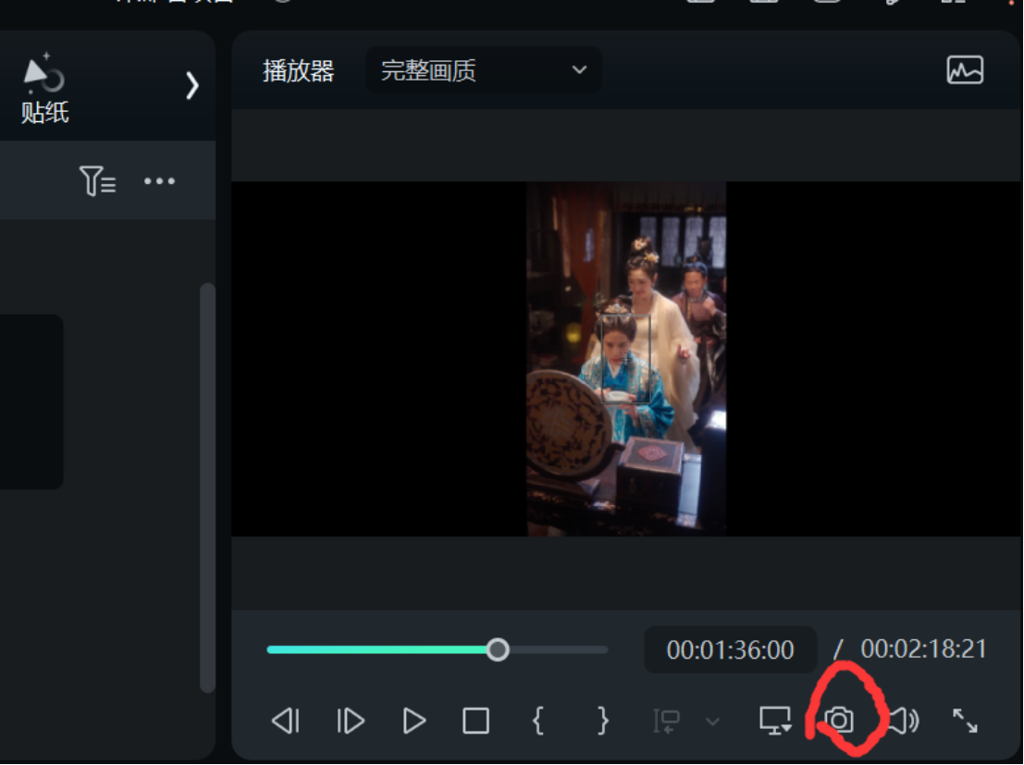Image resolution: width=1024 pixels, height=765 pixels.
Task: Mute playback with the speaker icon
Action: (x=902, y=721)
